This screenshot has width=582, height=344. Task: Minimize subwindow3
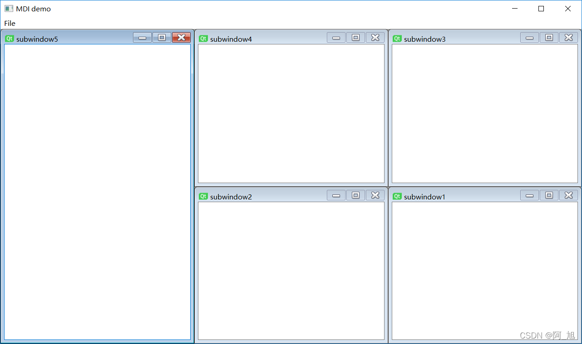click(529, 38)
